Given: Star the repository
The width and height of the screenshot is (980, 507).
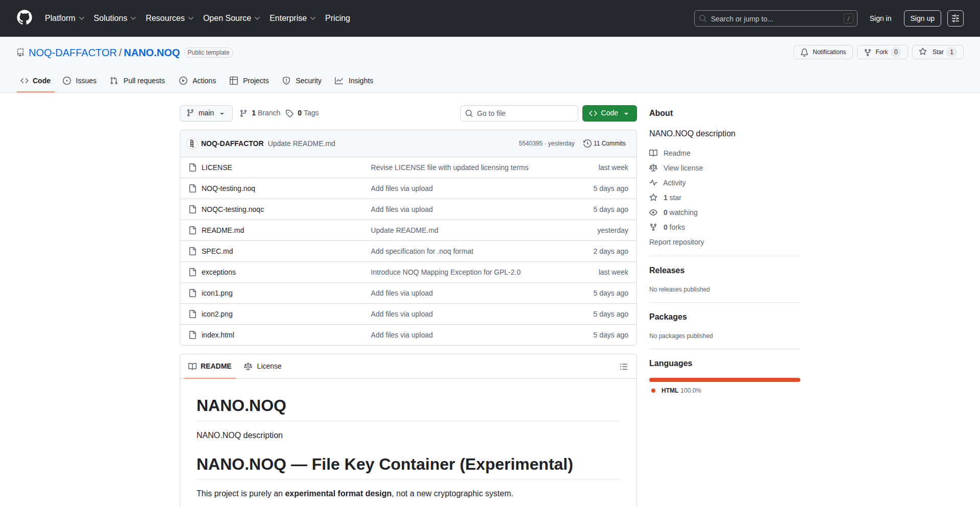Looking at the screenshot, I should tap(938, 52).
